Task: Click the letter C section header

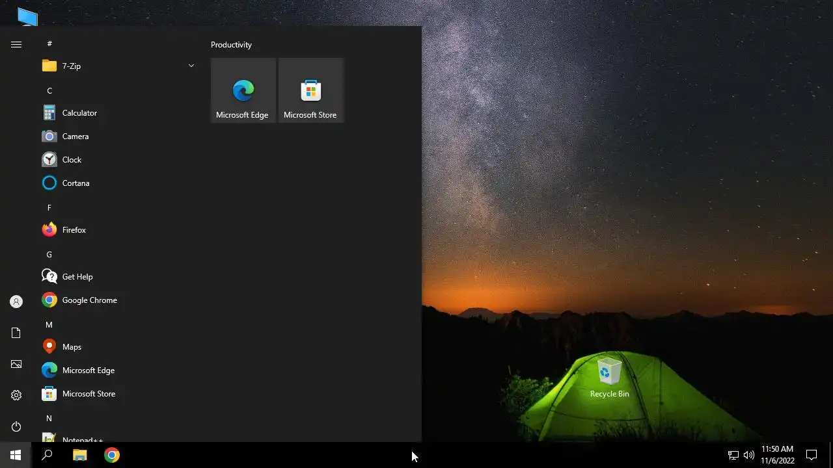Action: click(49, 90)
